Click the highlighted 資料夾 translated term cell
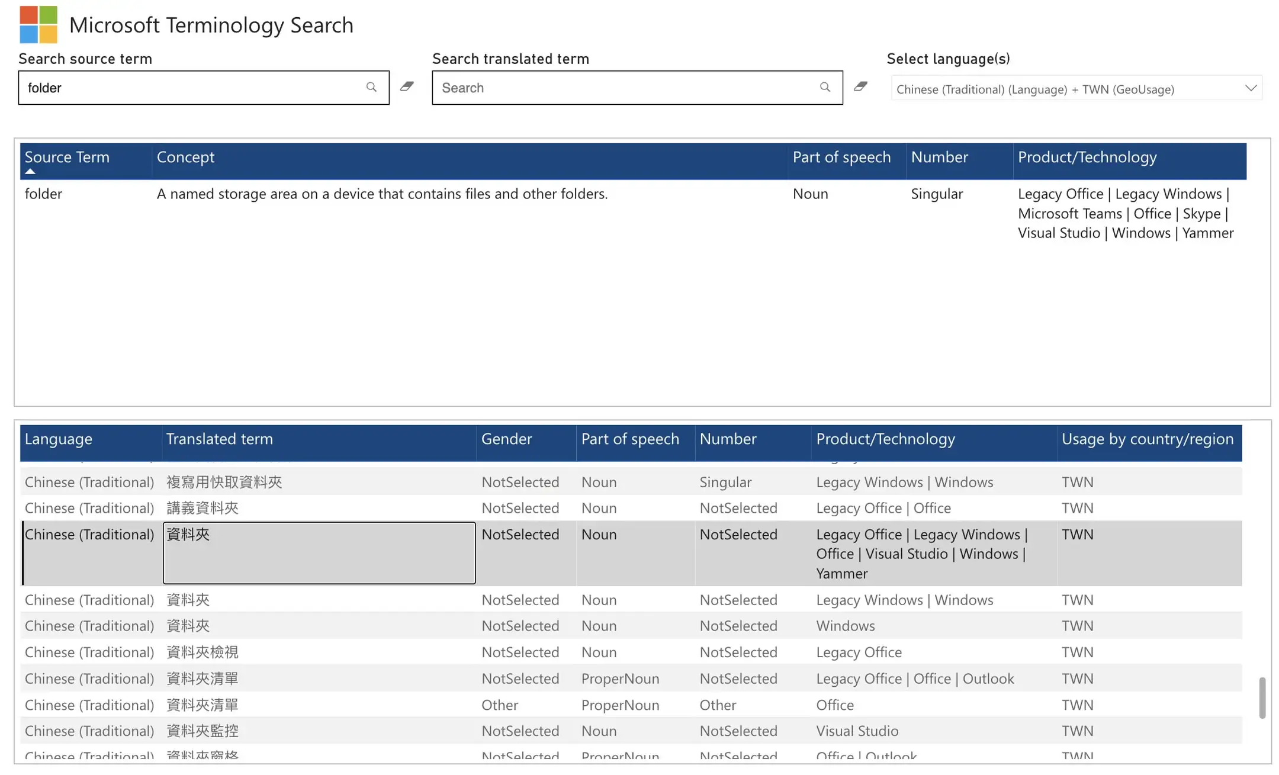Screen dimensions: 1279x775 coord(319,553)
